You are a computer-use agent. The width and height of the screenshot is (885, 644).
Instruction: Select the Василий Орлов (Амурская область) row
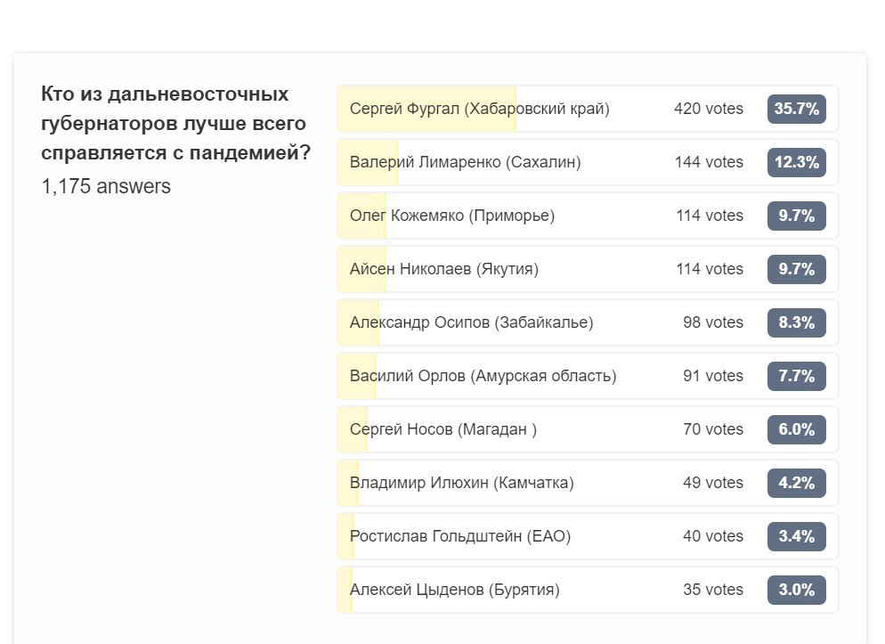(588, 376)
